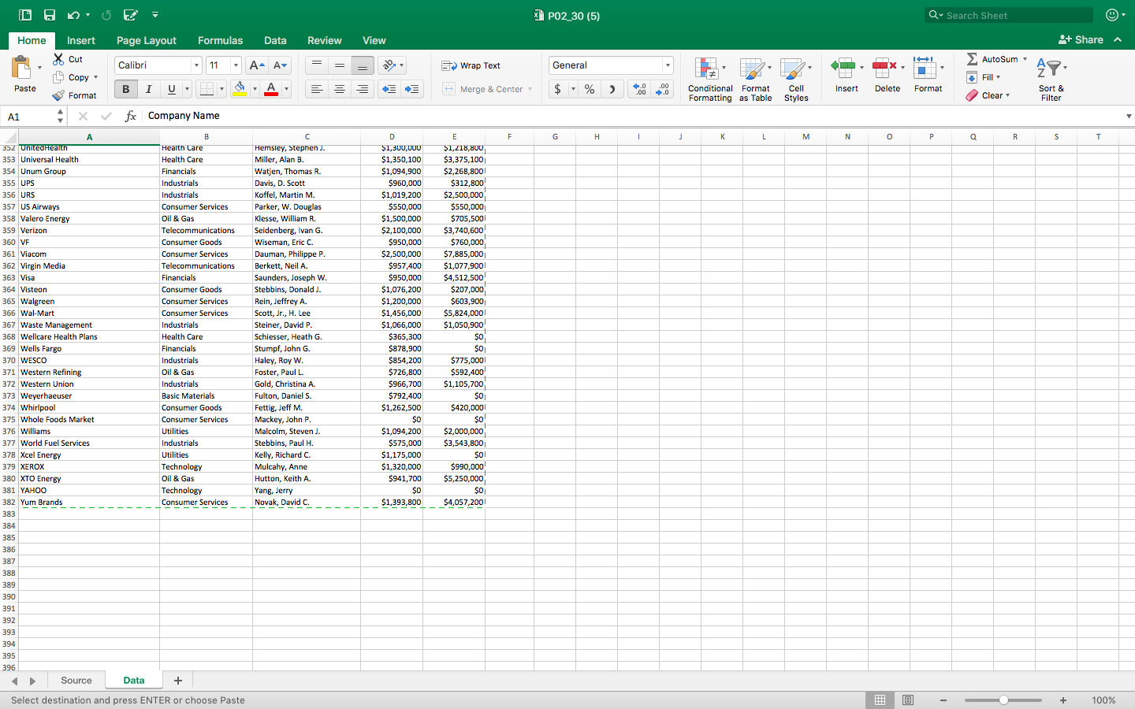The width and height of the screenshot is (1135, 709).
Task: Click the Format cells icon
Action: pyautogui.click(x=925, y=68)
